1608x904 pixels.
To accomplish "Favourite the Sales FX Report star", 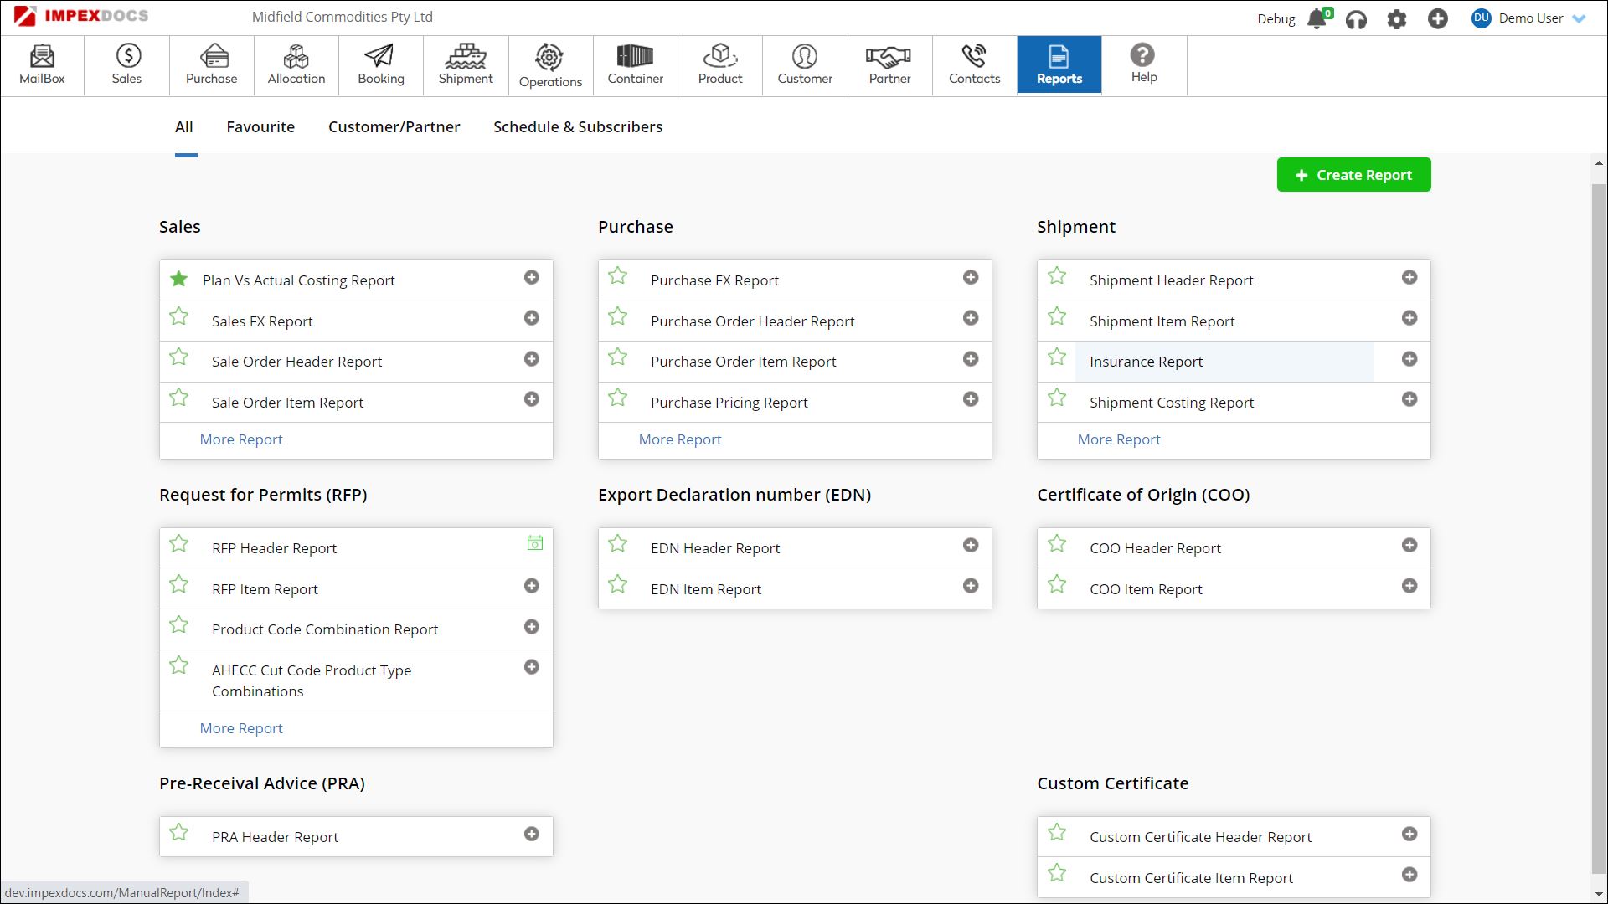I will [x=178, y=316].
